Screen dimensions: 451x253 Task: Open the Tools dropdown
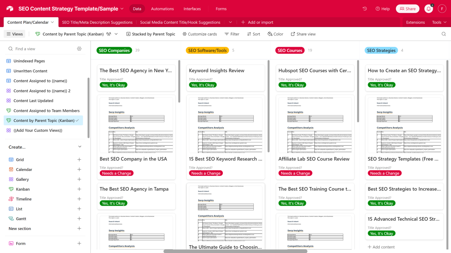[x=439, y=22]
